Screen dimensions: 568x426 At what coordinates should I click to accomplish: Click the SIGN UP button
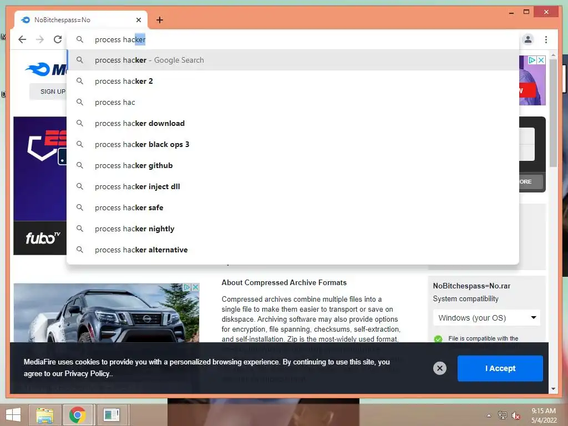(48, 92)
